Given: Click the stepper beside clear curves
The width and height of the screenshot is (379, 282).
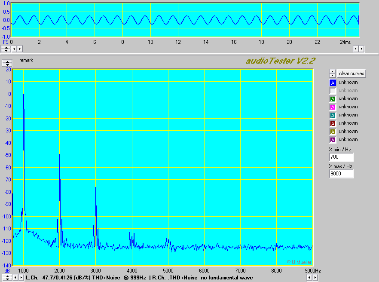Looking at the screenshot, I should 333,74.
